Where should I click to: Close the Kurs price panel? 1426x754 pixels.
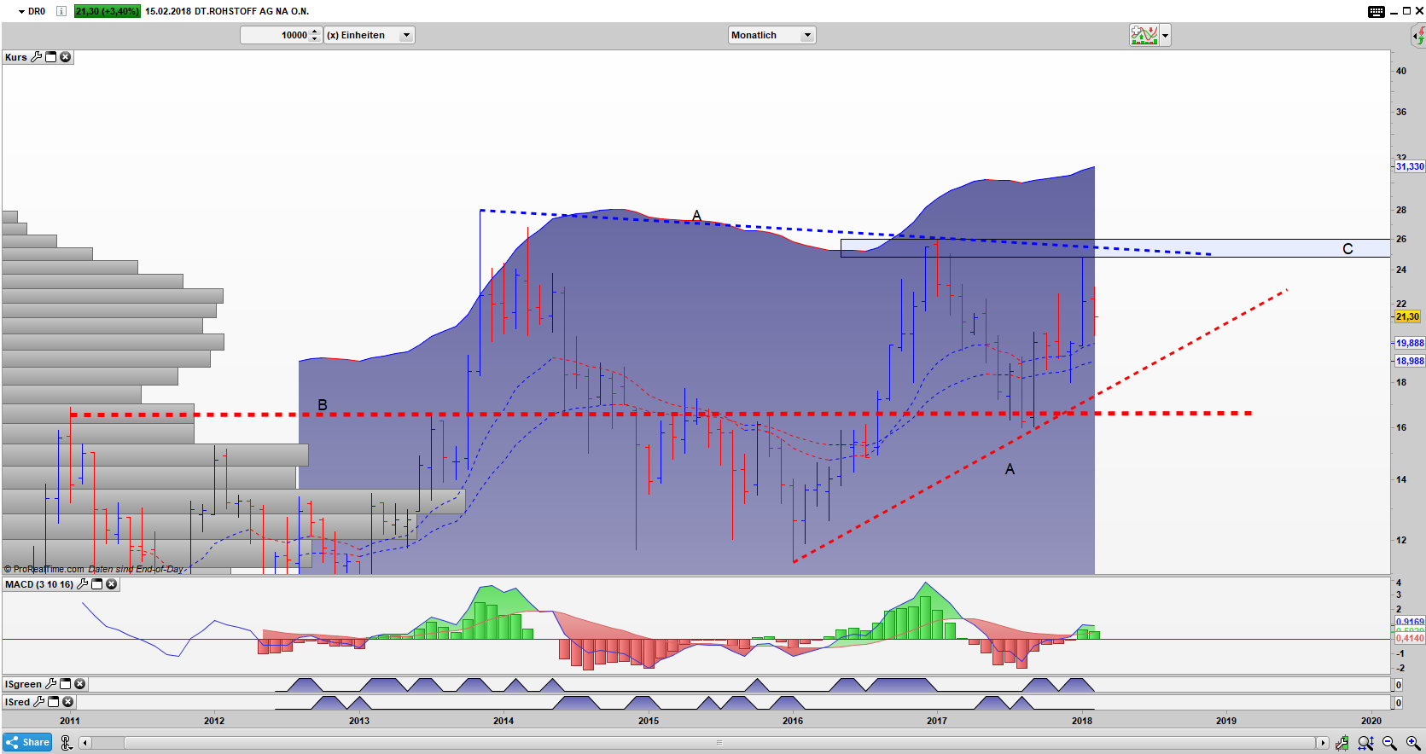tap(66, 57)
